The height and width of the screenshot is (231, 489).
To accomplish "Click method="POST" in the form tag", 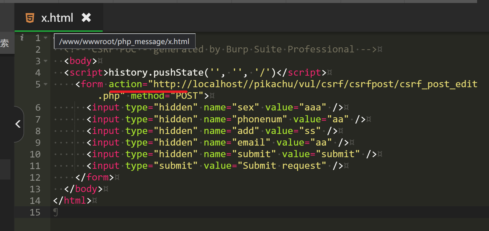I will (167, 96).
